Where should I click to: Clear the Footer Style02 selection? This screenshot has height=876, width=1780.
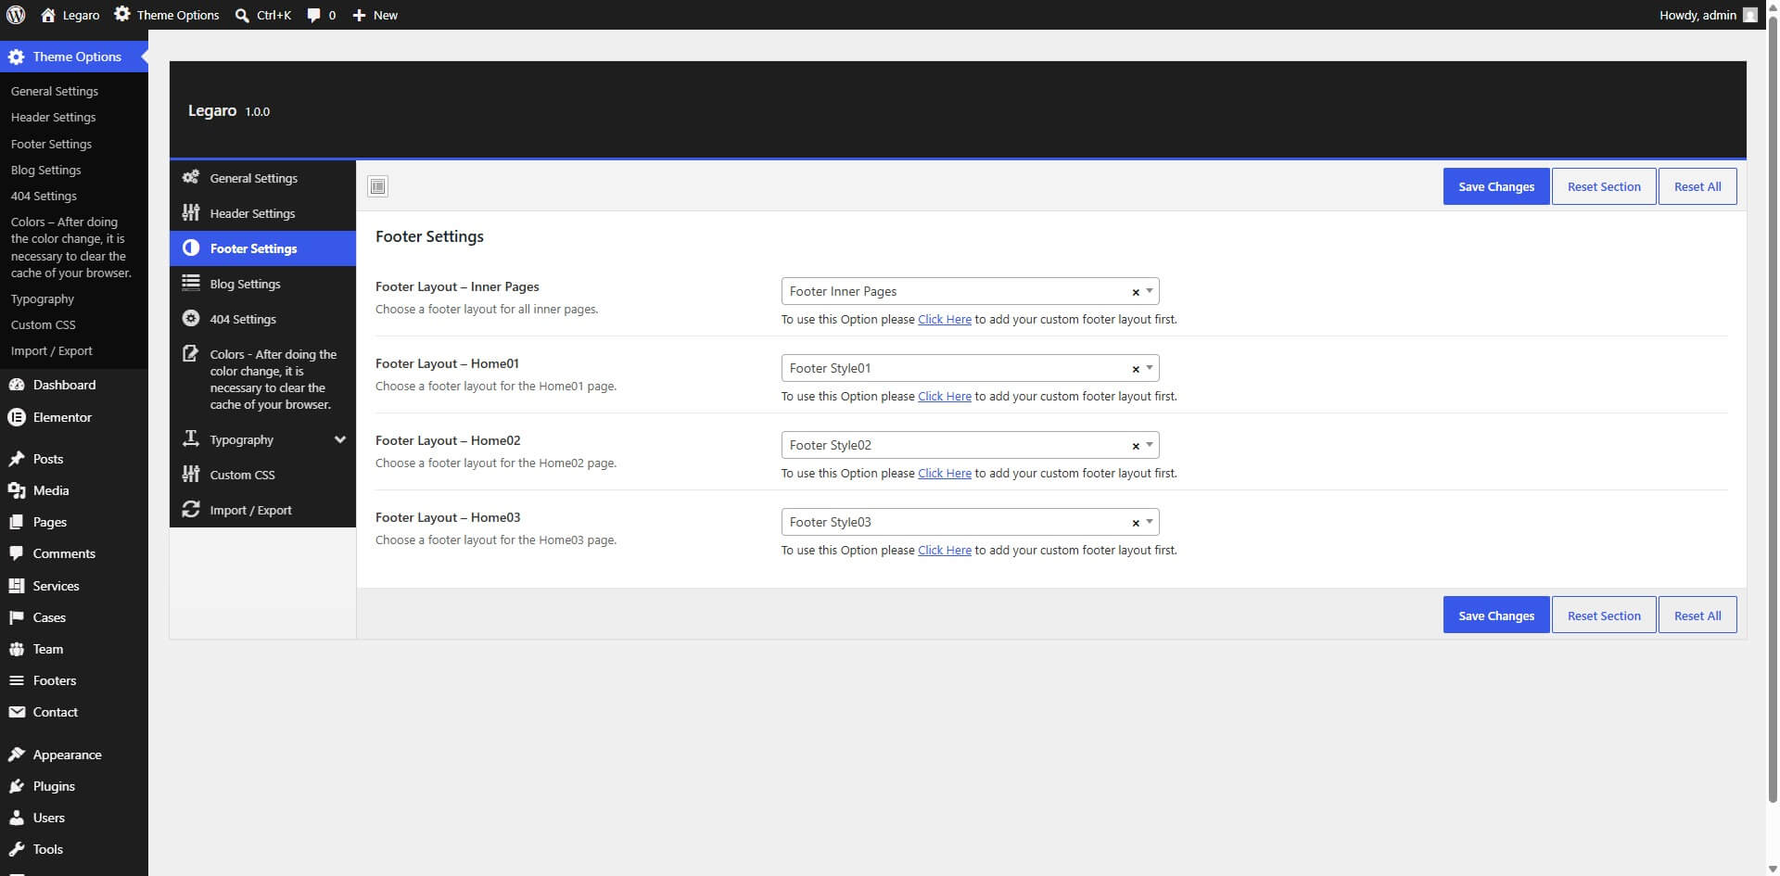pyautogui.click(x=1135, y=446)
